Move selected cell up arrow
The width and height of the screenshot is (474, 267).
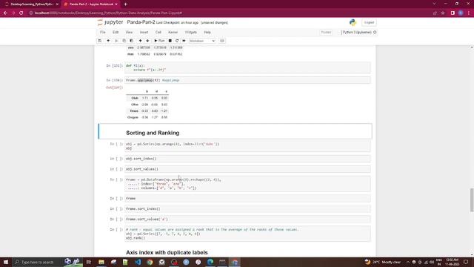pyautogui.click(x=140, y=41)
